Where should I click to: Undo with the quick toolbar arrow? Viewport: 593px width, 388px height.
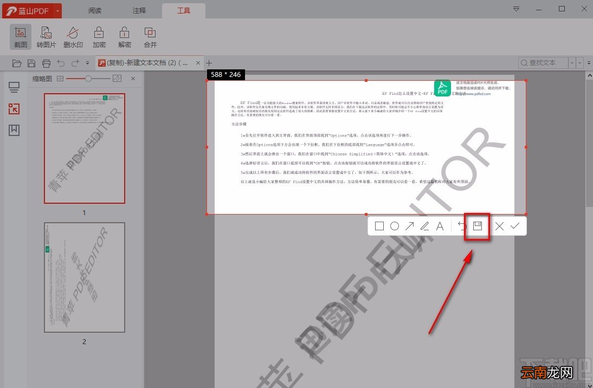pyautogui.click(x=61, y=63)
